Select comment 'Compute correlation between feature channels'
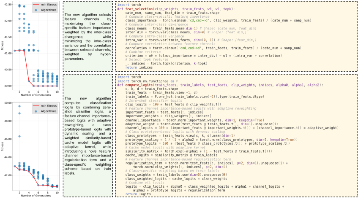This screenshot has height=202, width=358. (170, 44)
